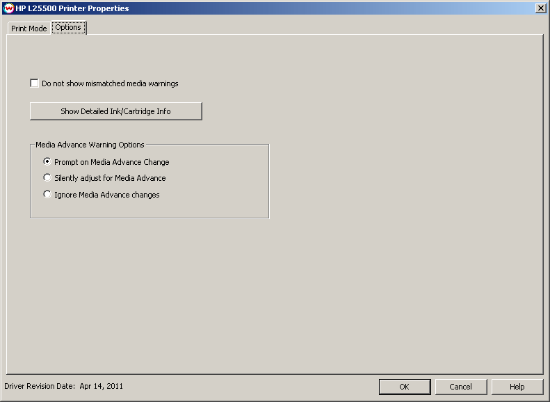Click the 'Prompt on Media Advance Change' text
Image resolution: width=550 pixels, height=402 pixels.
coord(111,162)
